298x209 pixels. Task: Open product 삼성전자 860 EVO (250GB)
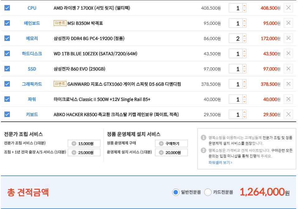[80, 69]
